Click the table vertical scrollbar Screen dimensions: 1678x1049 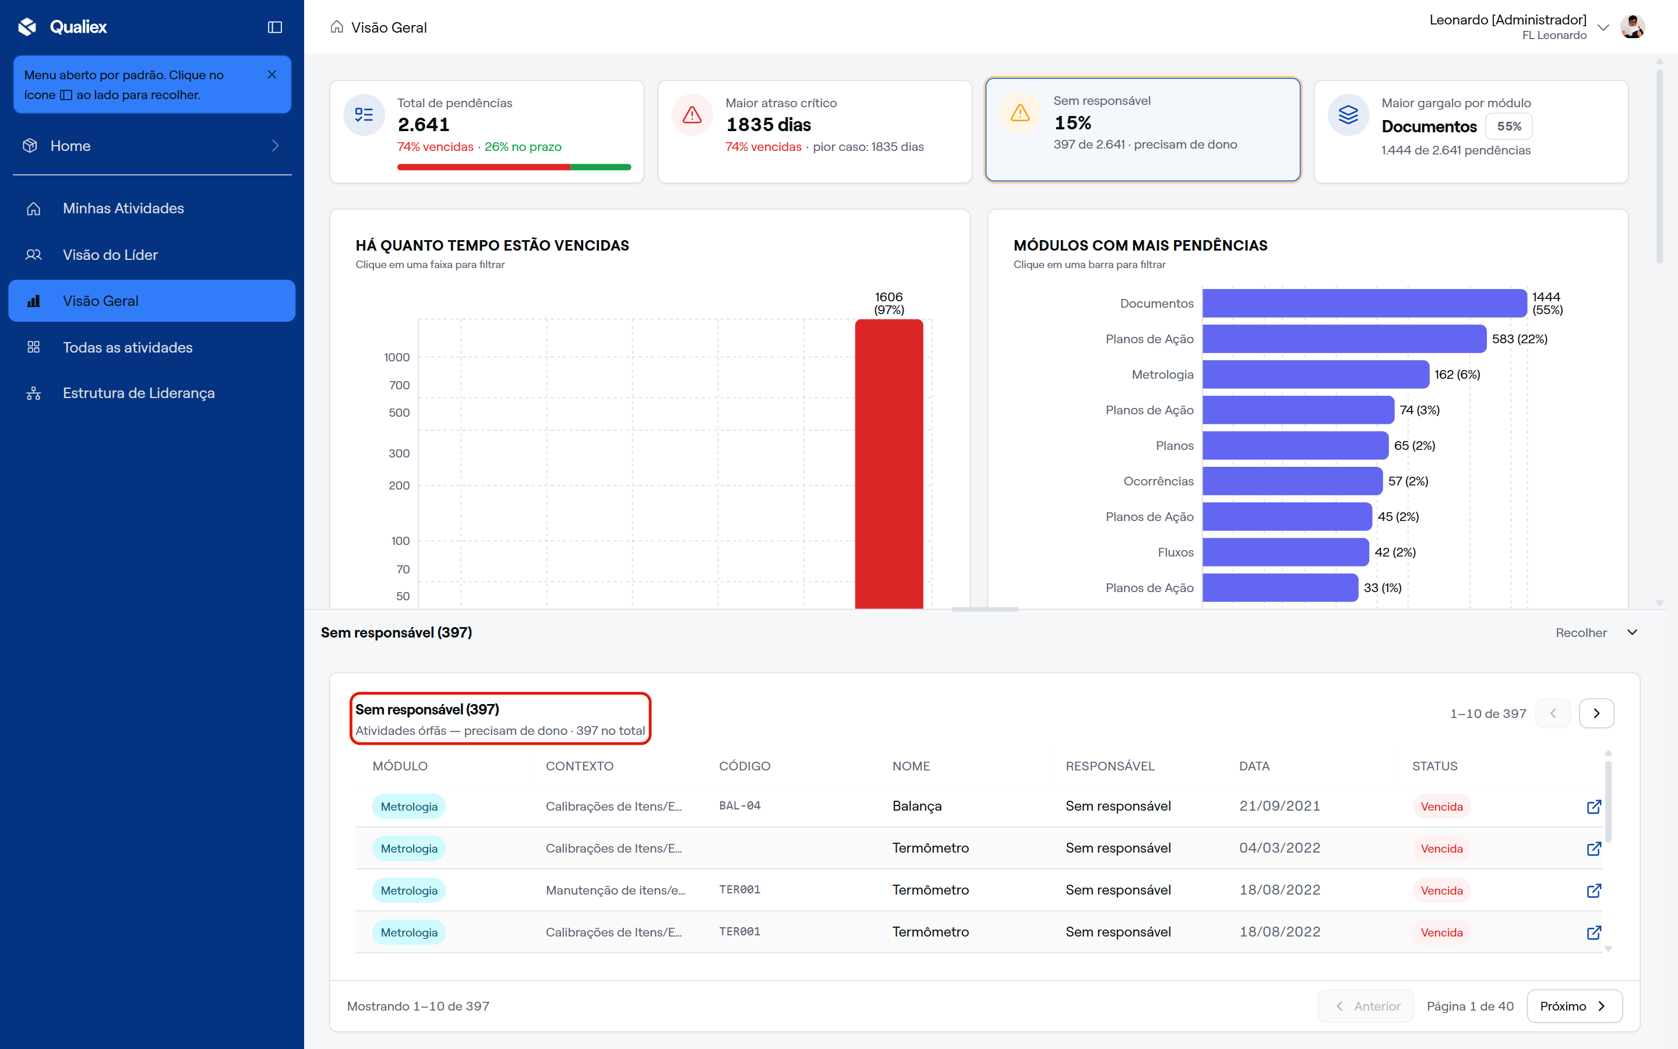click(1608, 802)
